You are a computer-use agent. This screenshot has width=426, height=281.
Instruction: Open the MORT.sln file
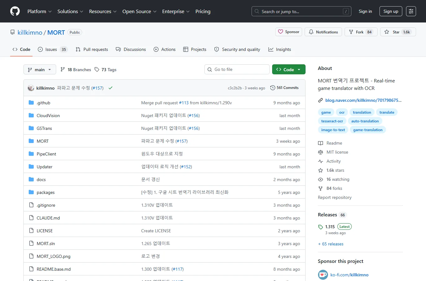[x=46, y=244]
